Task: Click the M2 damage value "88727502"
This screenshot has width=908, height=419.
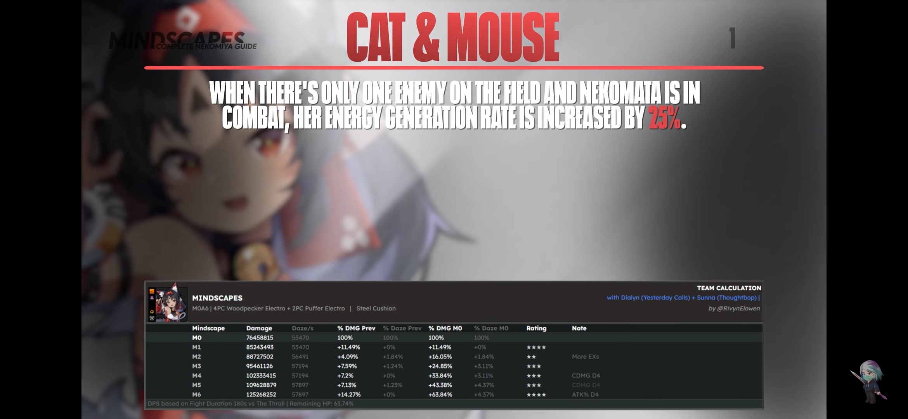Action: (260, 357)
